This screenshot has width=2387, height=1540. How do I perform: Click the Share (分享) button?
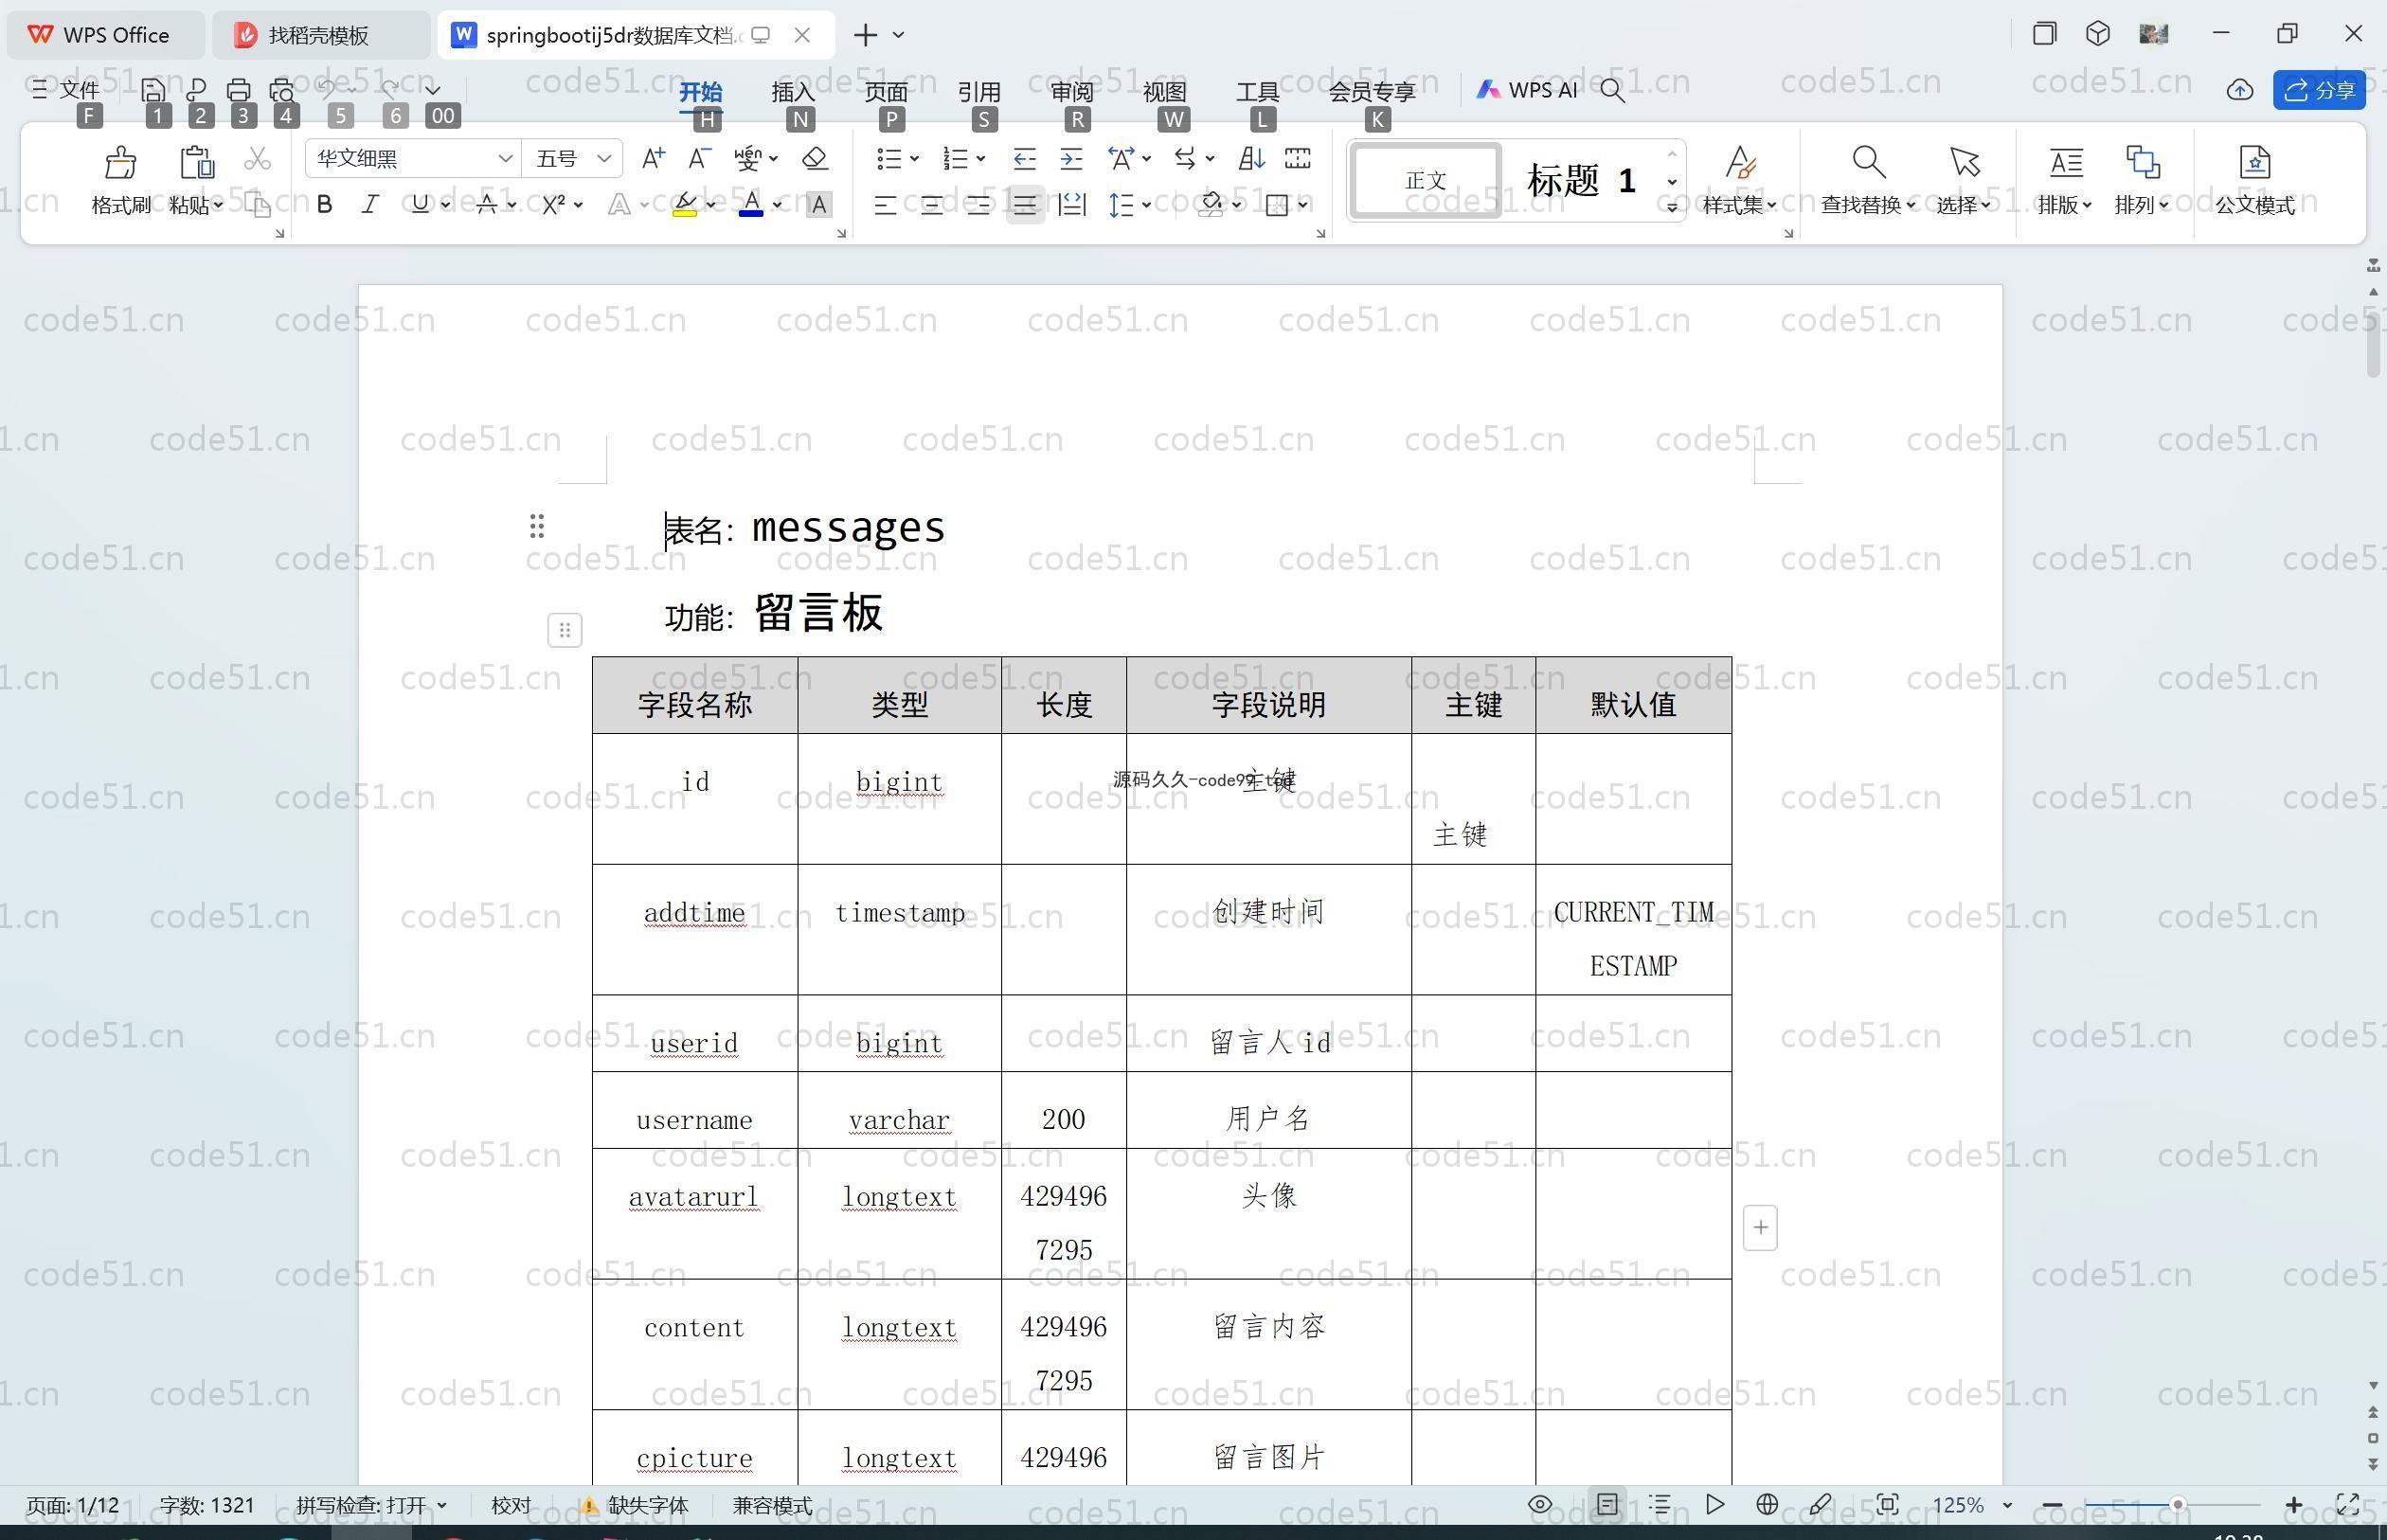click(2319, 90)
